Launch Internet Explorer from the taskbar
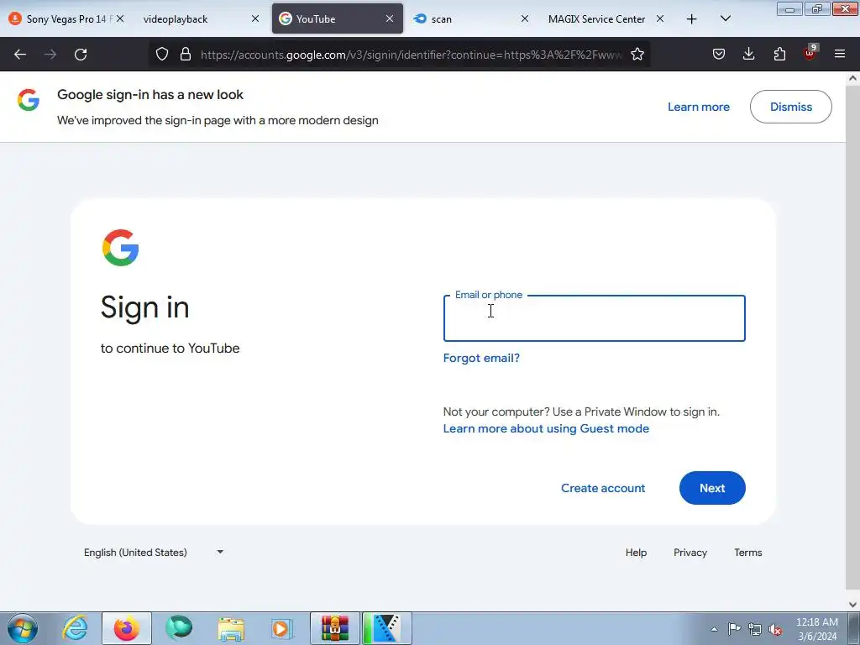The width and height of the screenshot is (860, 645). (x=75, y=628)
